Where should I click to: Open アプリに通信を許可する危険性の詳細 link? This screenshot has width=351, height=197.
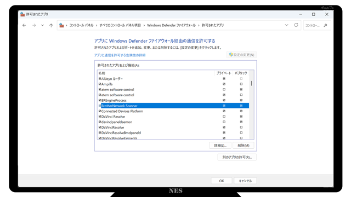[120, 55]
